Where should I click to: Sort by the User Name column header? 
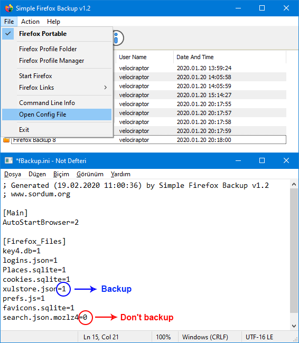pyautogui.click(x=145, y=57)
